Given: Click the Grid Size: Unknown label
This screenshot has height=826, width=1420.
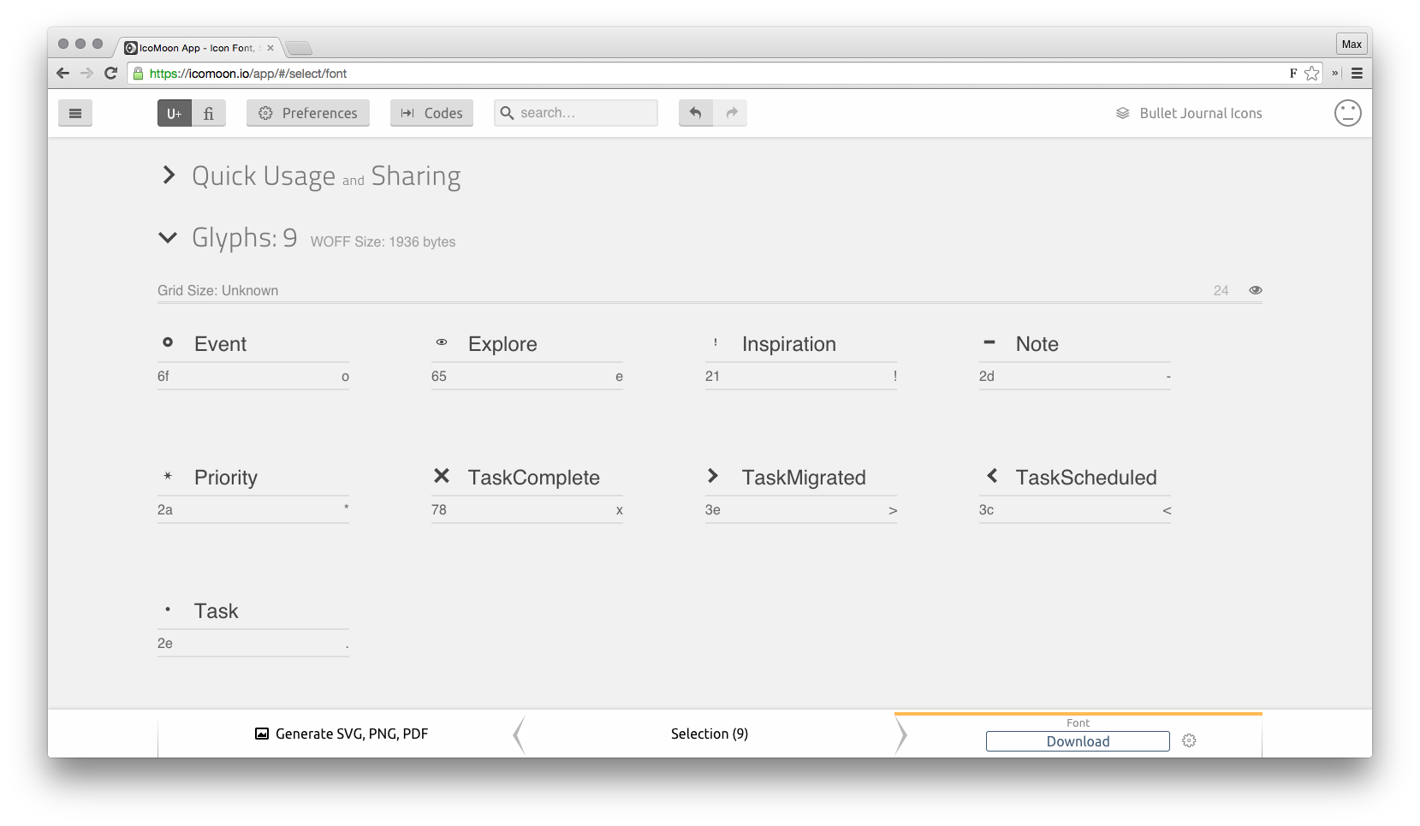Looking at the screenshot, I should [218, 291].
